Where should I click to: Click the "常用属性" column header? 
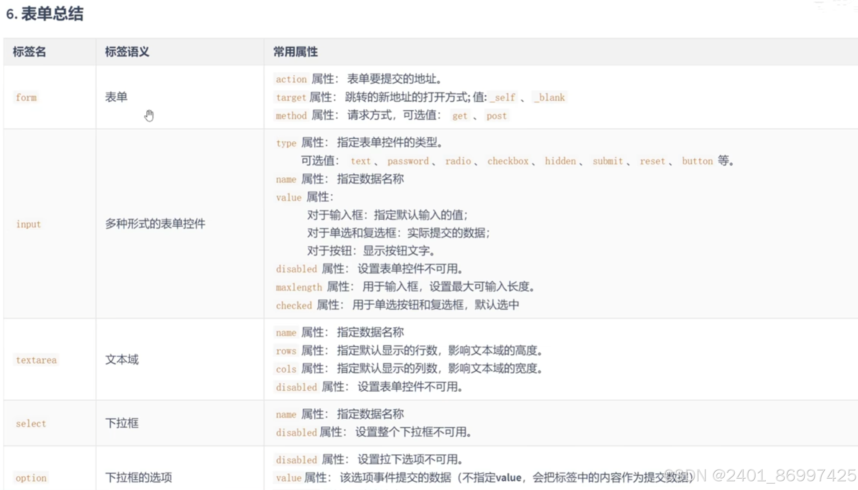coord(295,52)
